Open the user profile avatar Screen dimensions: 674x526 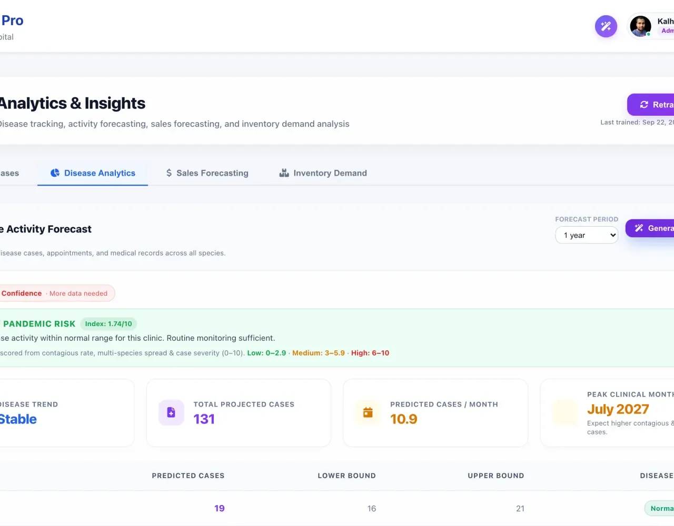click(640, 26)
